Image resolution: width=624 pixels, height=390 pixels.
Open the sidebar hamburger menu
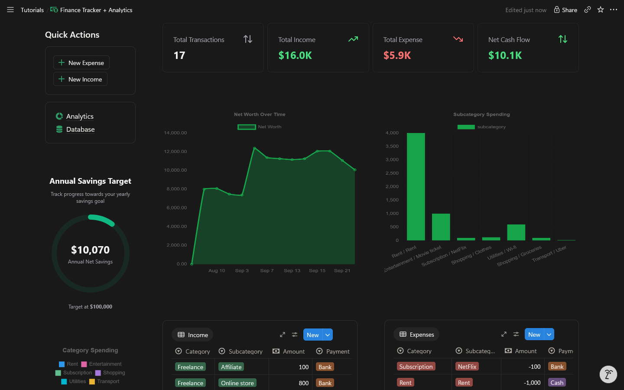click(10, 10)
